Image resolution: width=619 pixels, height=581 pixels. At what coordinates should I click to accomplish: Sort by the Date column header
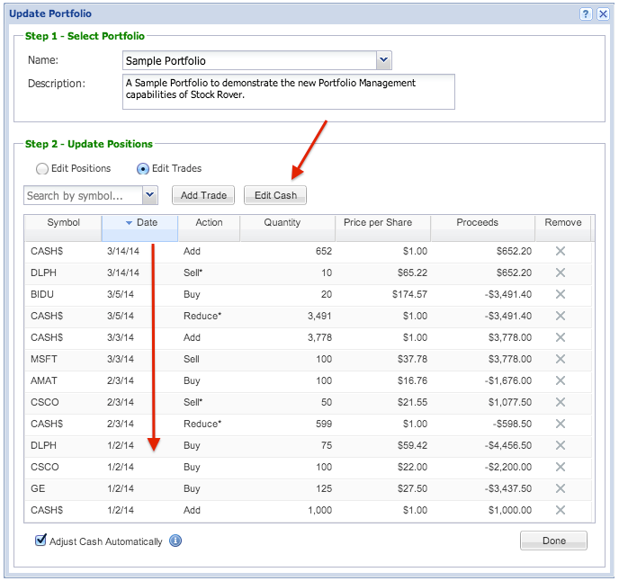point(140,228)
